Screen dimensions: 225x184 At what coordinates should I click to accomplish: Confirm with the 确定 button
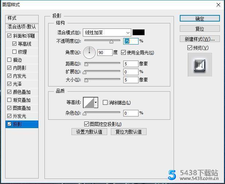[200, 19]
